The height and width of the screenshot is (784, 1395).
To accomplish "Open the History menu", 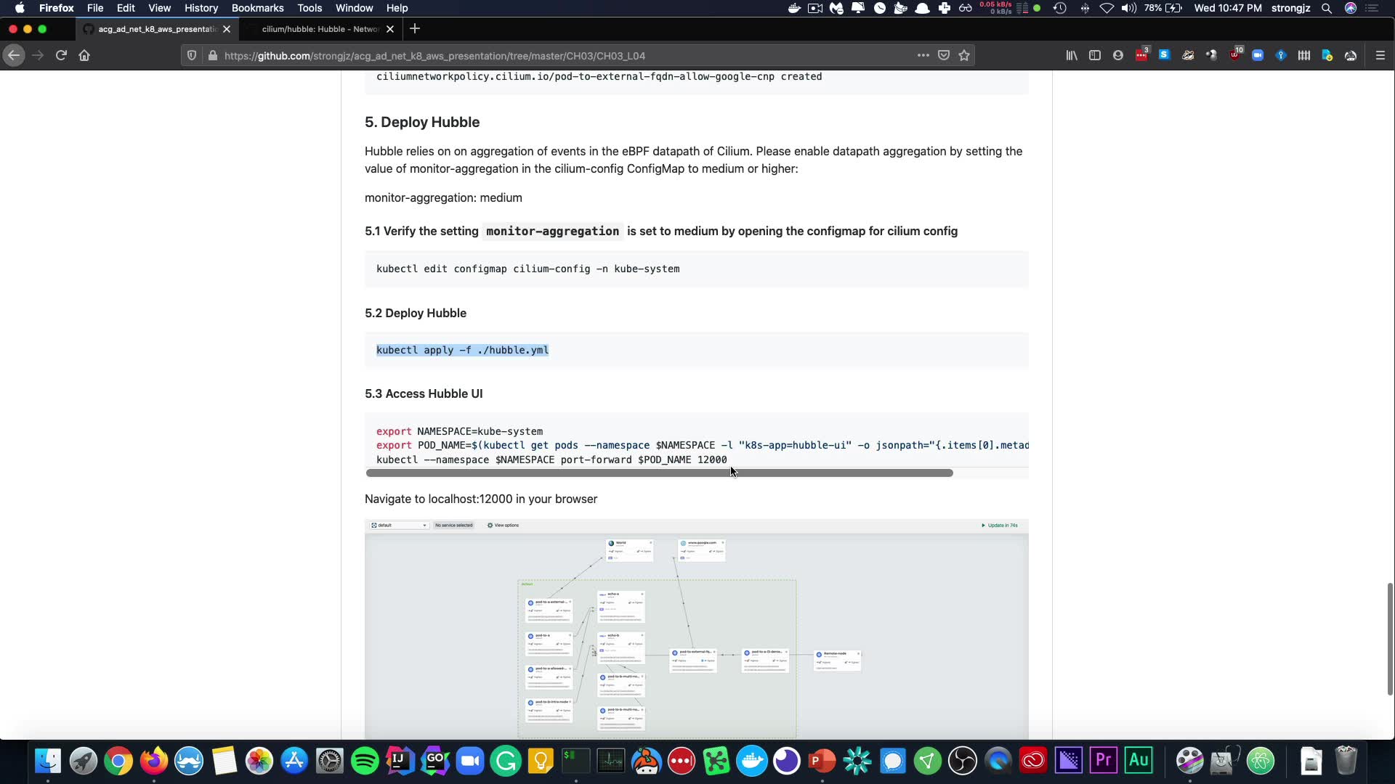I will tap(201, 8).
